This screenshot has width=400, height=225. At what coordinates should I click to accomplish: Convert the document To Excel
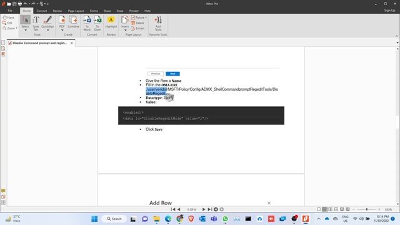[97, 23]
